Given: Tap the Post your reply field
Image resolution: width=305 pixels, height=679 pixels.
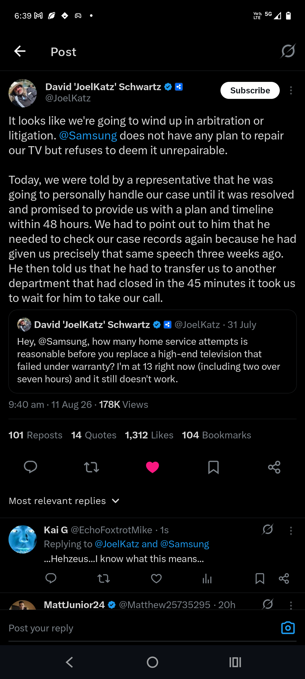Looking at the screenshot, I should [142, 628].
